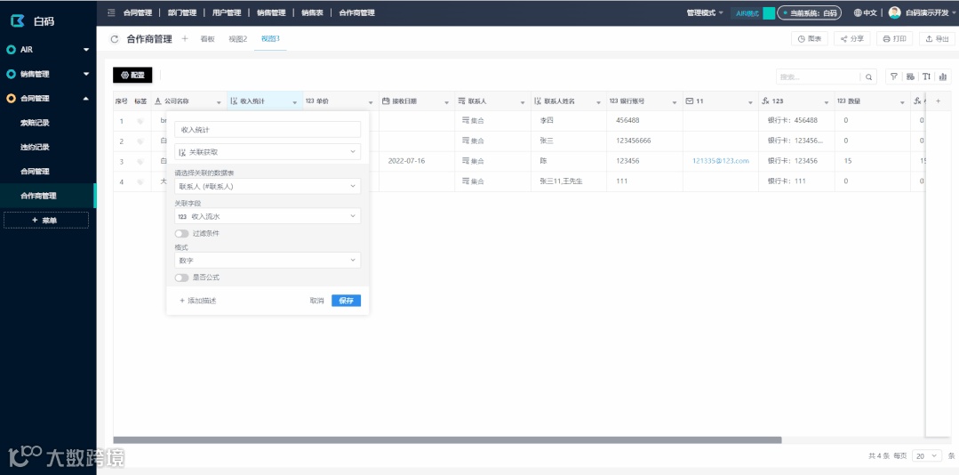Add a new view with the plus icon

[185, 38]
